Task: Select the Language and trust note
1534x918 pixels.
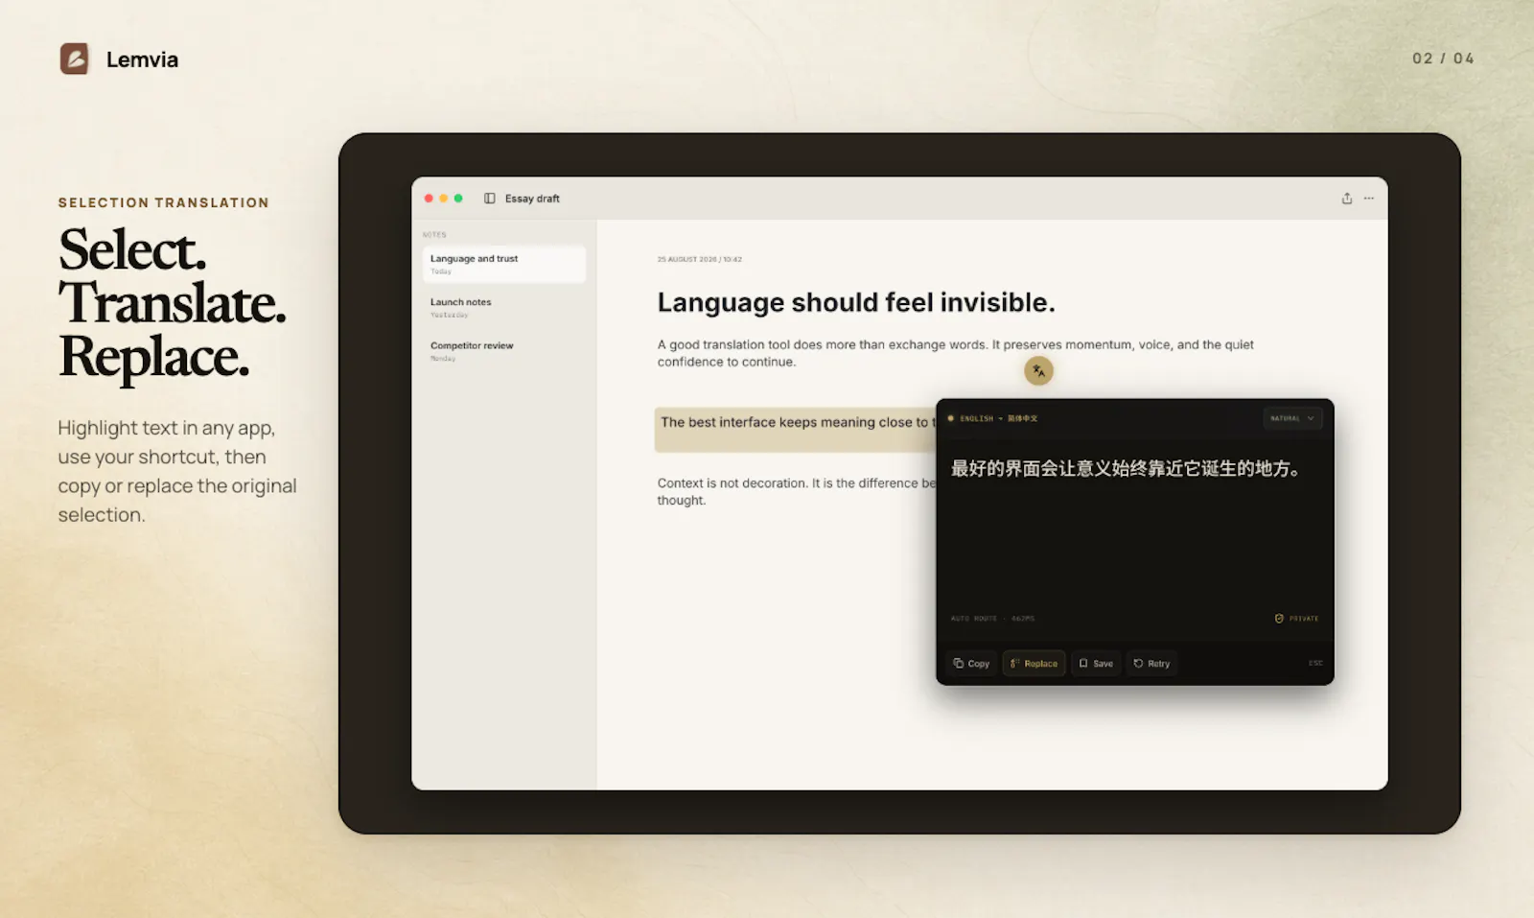Action: [x=504, y=264]
